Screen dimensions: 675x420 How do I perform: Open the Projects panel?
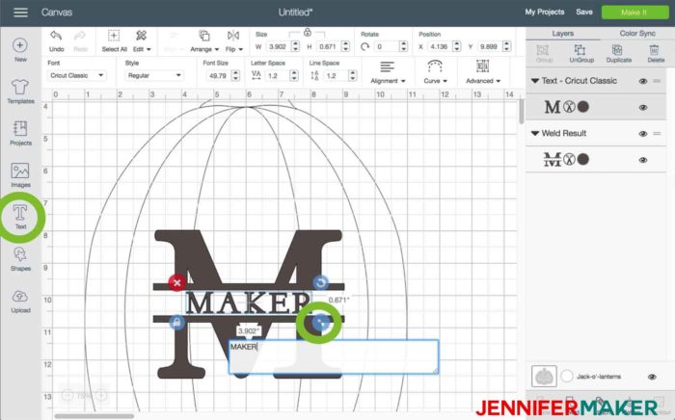coord(20,133)
